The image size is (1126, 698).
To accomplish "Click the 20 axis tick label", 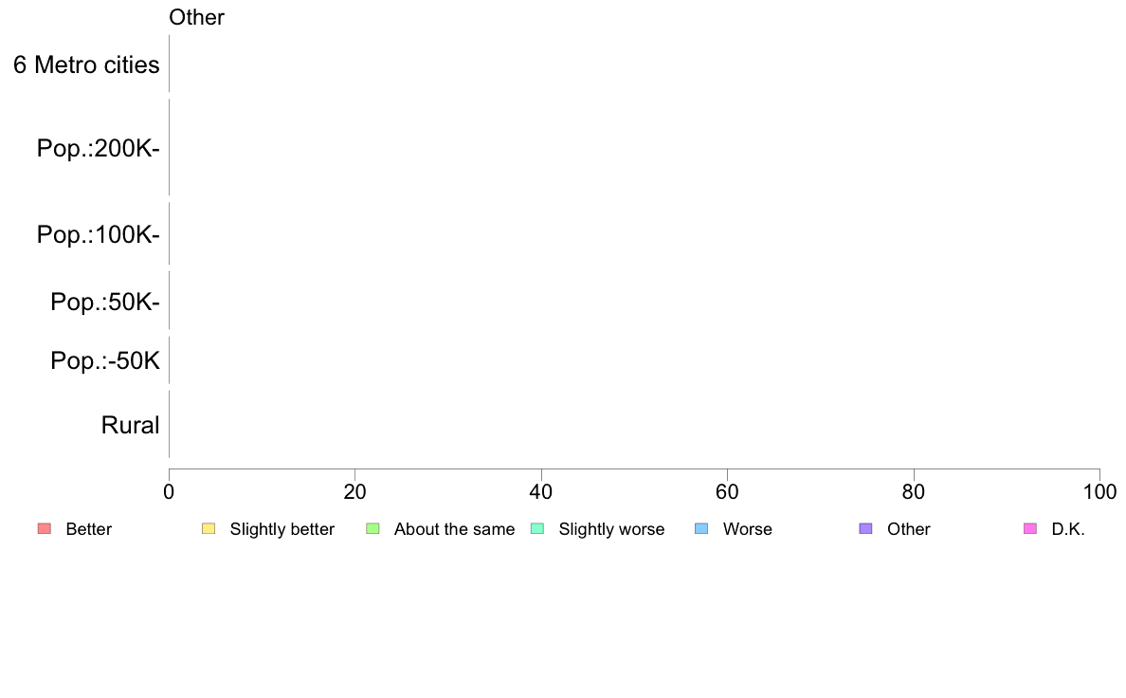I will 354,491.
